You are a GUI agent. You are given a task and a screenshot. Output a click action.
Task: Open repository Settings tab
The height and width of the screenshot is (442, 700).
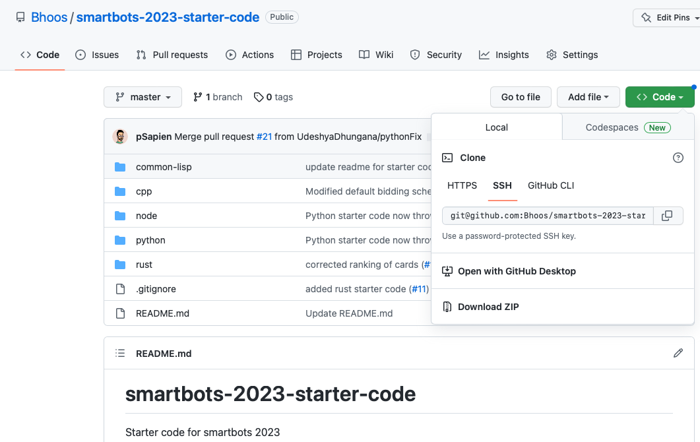(572, 55)
